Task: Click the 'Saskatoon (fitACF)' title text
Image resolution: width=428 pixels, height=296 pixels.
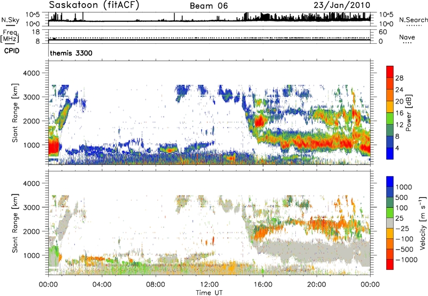Action: [x=94, y=5]
